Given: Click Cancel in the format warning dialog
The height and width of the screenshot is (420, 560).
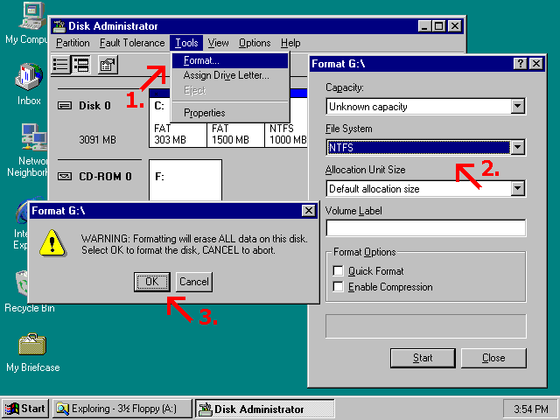Looking at the screenshot, I should pyautogui.click(x=194, y=282).
